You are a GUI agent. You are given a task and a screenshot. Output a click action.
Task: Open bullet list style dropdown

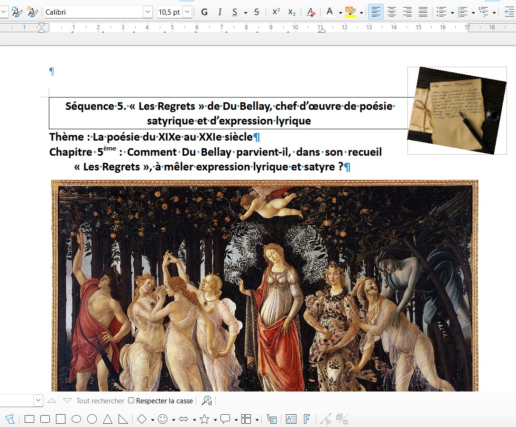coord(452,13)
